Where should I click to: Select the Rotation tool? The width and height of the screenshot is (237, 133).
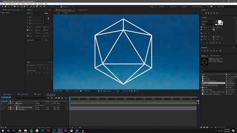[12, 7]
